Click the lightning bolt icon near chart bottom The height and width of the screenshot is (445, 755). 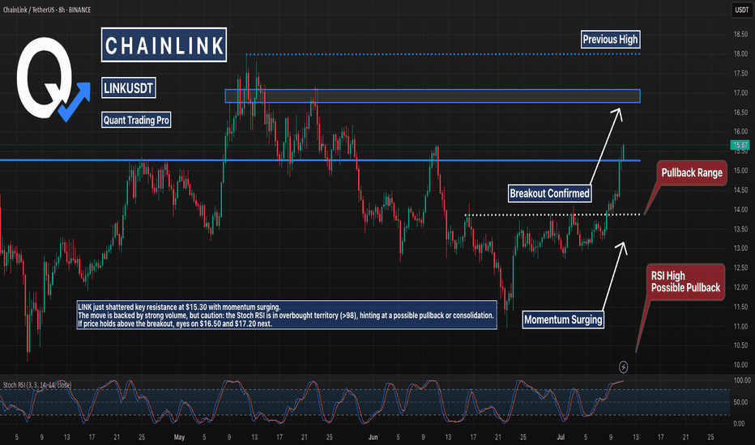[x=623, y=367]
